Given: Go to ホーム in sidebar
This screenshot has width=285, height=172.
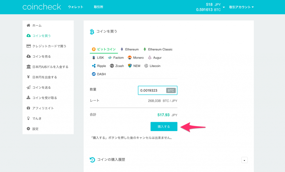Looking at the screenshot, I should pos(37,25).
